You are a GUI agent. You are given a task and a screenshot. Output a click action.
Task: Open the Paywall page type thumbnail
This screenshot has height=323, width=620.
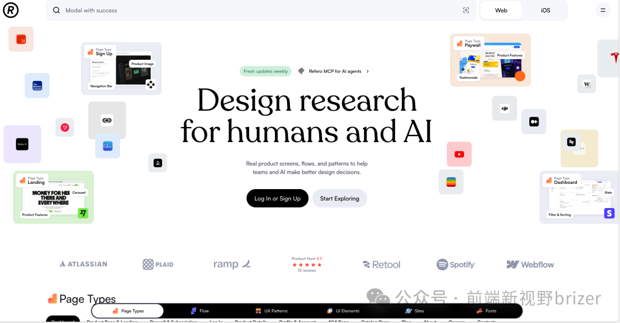(490, 60)
